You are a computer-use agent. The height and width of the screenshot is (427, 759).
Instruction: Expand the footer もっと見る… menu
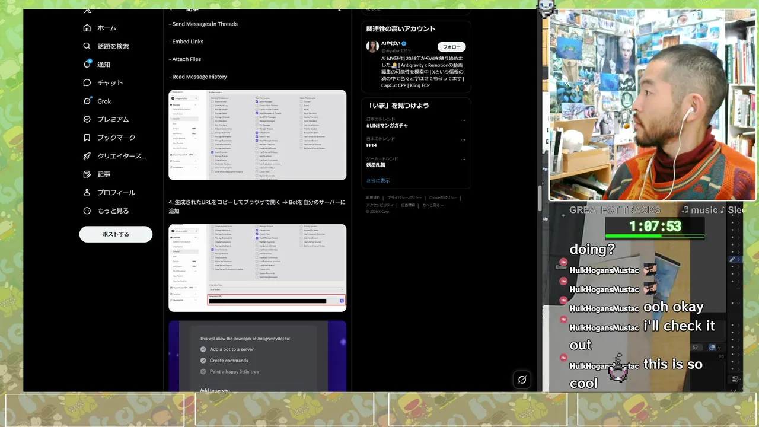coord(433,205)
